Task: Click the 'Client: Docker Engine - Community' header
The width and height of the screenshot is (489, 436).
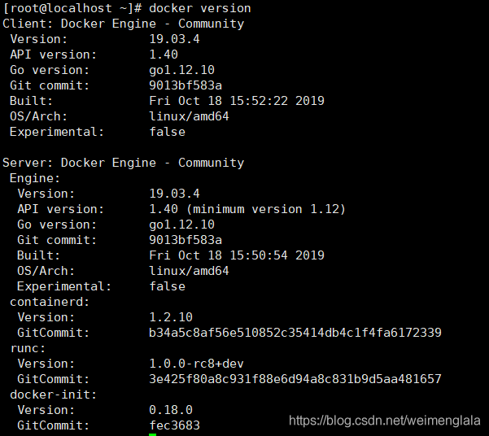Action: click(124, 24)
